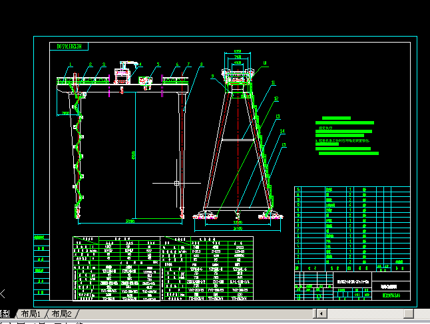Click the technical parameters table at the bottom

161,269
